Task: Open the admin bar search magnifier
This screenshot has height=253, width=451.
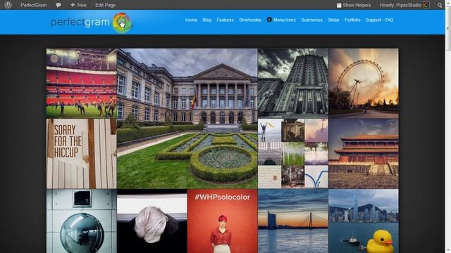Action: click(440, 5)
